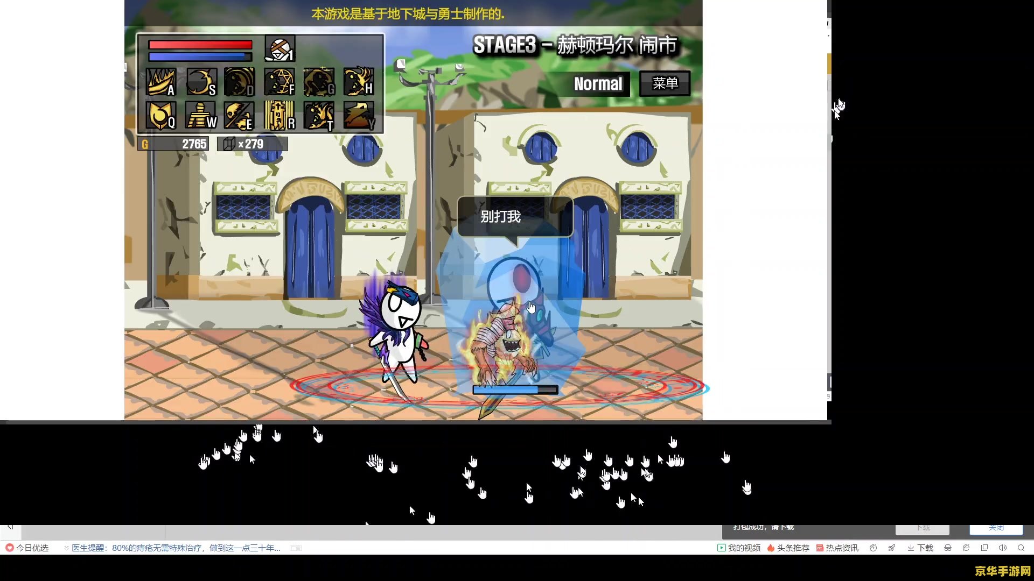This screenshot has width=1034, height=581.
Task: Use the S skill orb icon
Action: click(x=201, y=82)
